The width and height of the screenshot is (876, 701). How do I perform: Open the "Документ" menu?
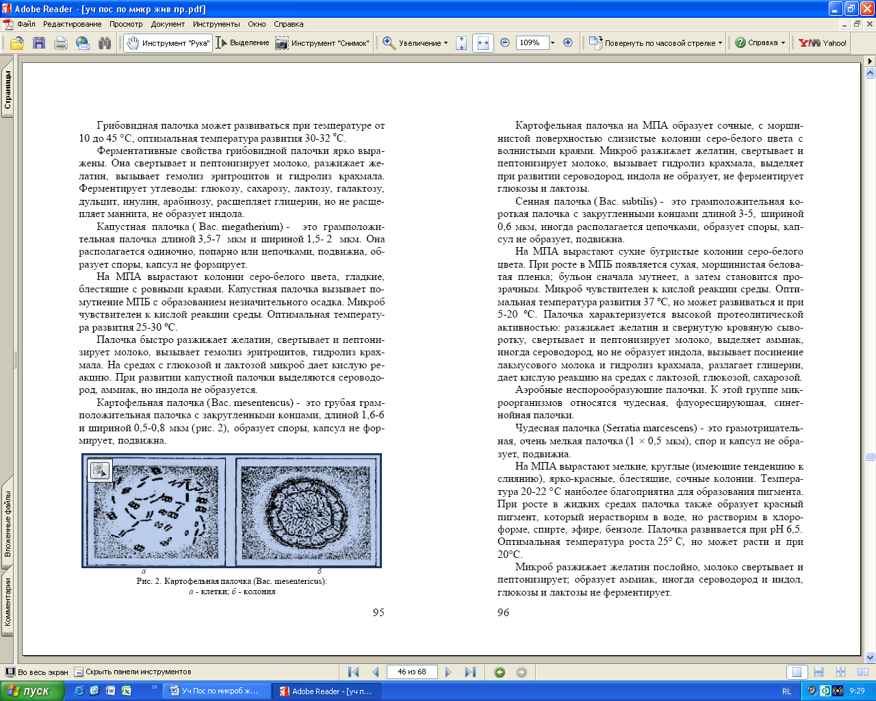pyautogui.click(x=168, y=24)
